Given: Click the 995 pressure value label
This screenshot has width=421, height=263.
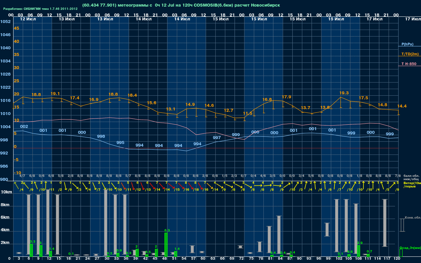Looking at the screenshot, I should (x=120, y=143).
